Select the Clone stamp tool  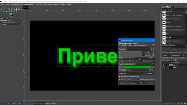click(x=4, y=11)
